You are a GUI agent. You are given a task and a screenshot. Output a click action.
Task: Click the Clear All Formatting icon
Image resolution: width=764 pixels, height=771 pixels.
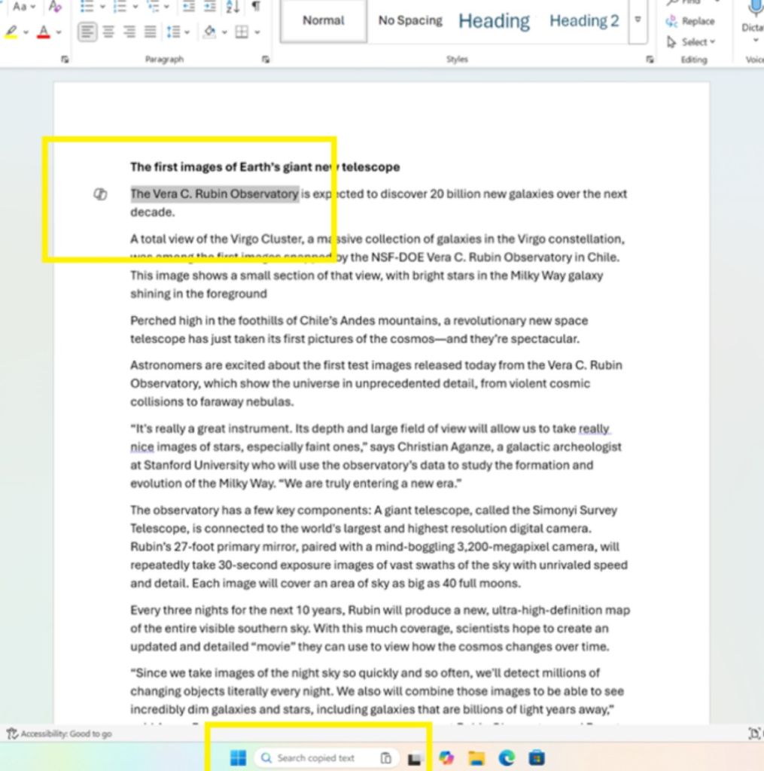tap(56, 8)
